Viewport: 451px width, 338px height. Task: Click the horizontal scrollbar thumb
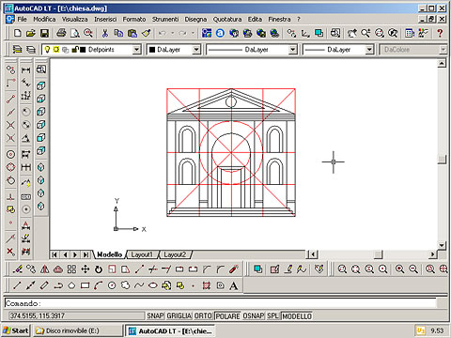click(378, 254)
